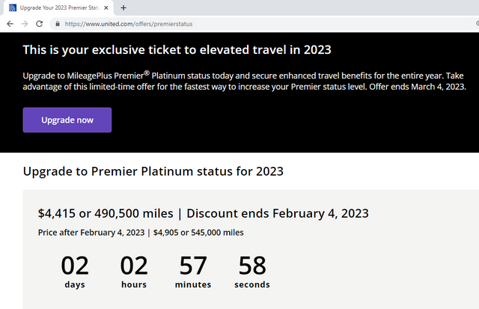Click the 57 minutes countdown number
479x309 pixels.
pyautogui.click(x=193, y=266)
